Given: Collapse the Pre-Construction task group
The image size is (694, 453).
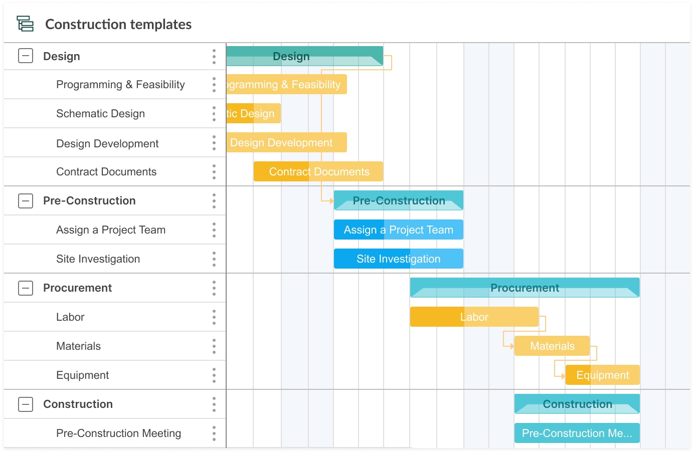Looking at the screenshot, I should point(25,200).
